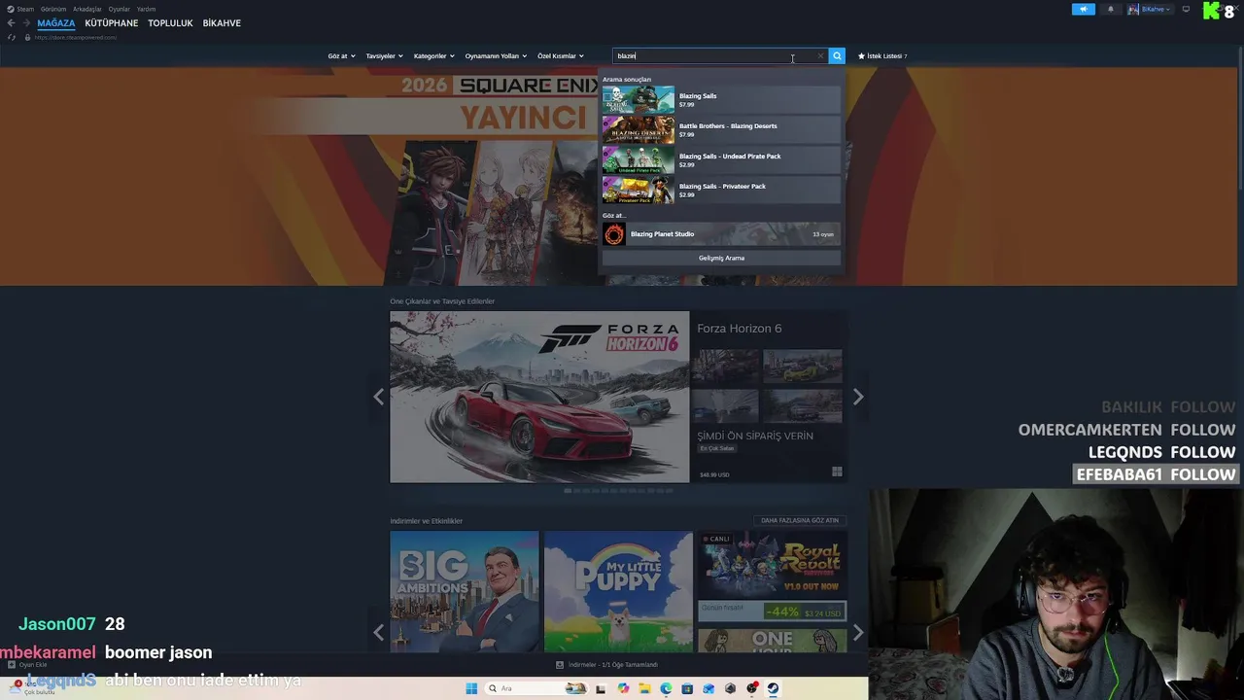Screen dimensions: 1244x700
Task: Open File Explorer from the taskbar
Action: [644, 688]
